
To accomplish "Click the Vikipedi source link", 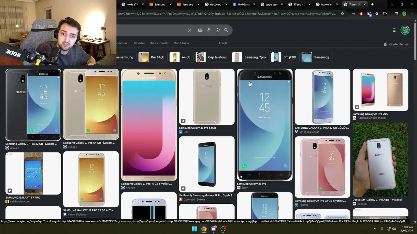I will tap(360, 204).
